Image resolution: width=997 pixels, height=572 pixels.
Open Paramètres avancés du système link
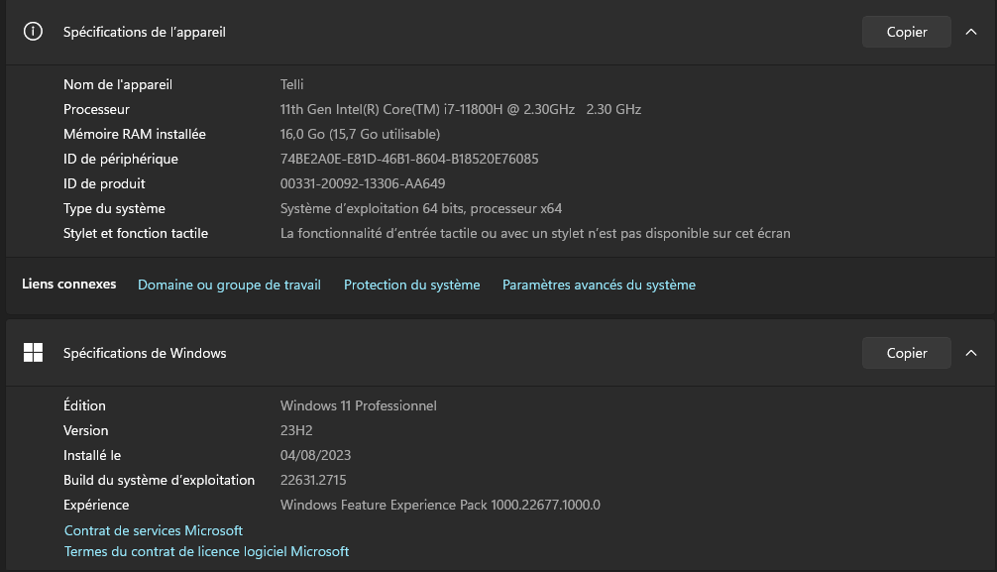(x=599, y=286)
